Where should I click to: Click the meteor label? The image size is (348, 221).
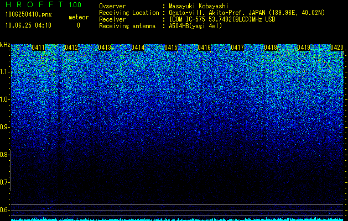click(79, 17)
